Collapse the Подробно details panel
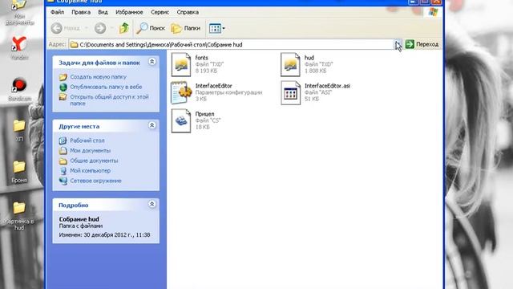The image size is (513, 289). click(151, 204)
